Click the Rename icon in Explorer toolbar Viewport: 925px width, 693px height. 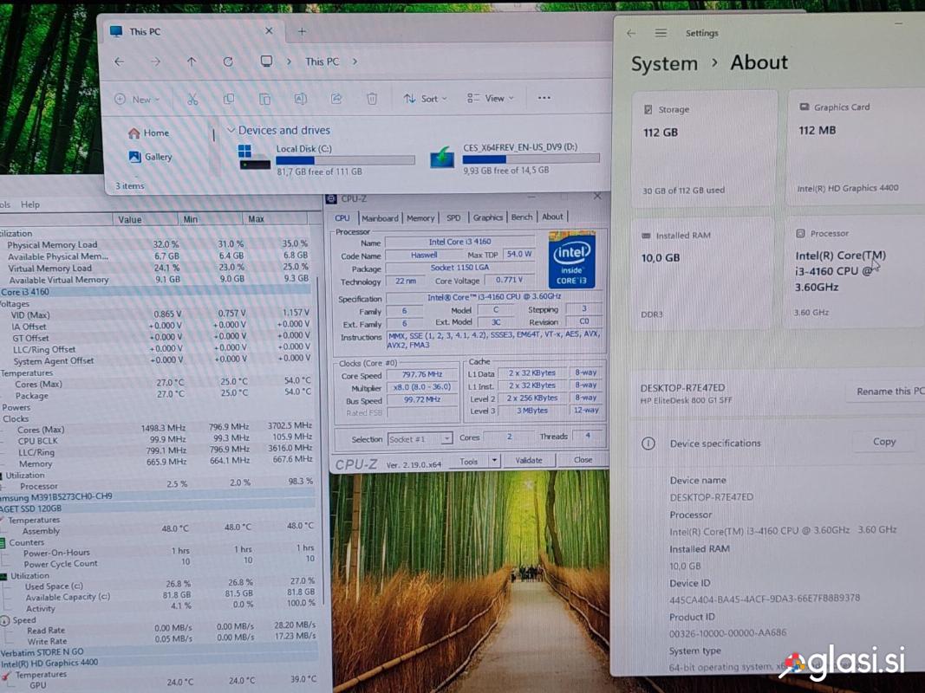pos(300,99)
